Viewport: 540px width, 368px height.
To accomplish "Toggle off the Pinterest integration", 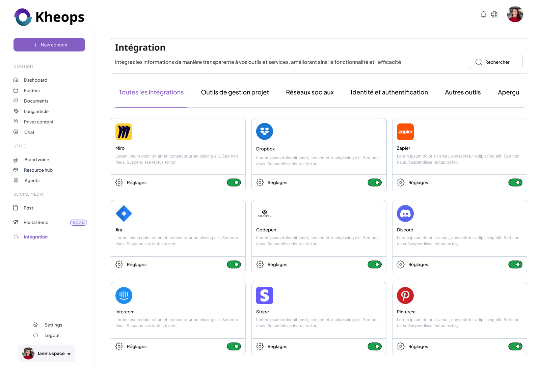I will point(515,346).
